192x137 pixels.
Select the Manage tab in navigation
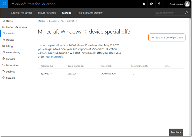tap(66, 13)
